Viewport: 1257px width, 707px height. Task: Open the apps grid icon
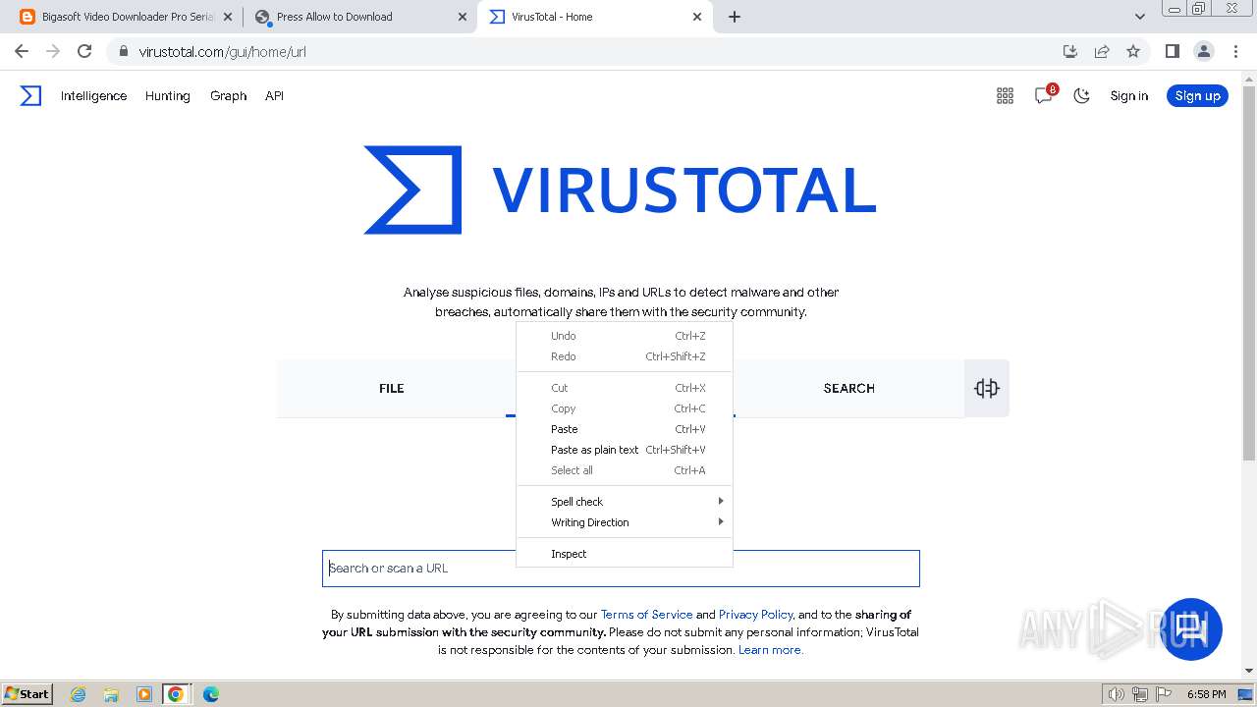(x=1005, y=95)
